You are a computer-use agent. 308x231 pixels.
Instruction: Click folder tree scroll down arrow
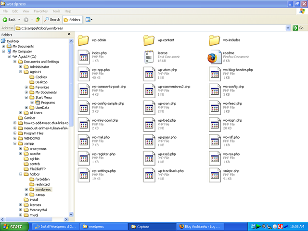tap(71, 214)
